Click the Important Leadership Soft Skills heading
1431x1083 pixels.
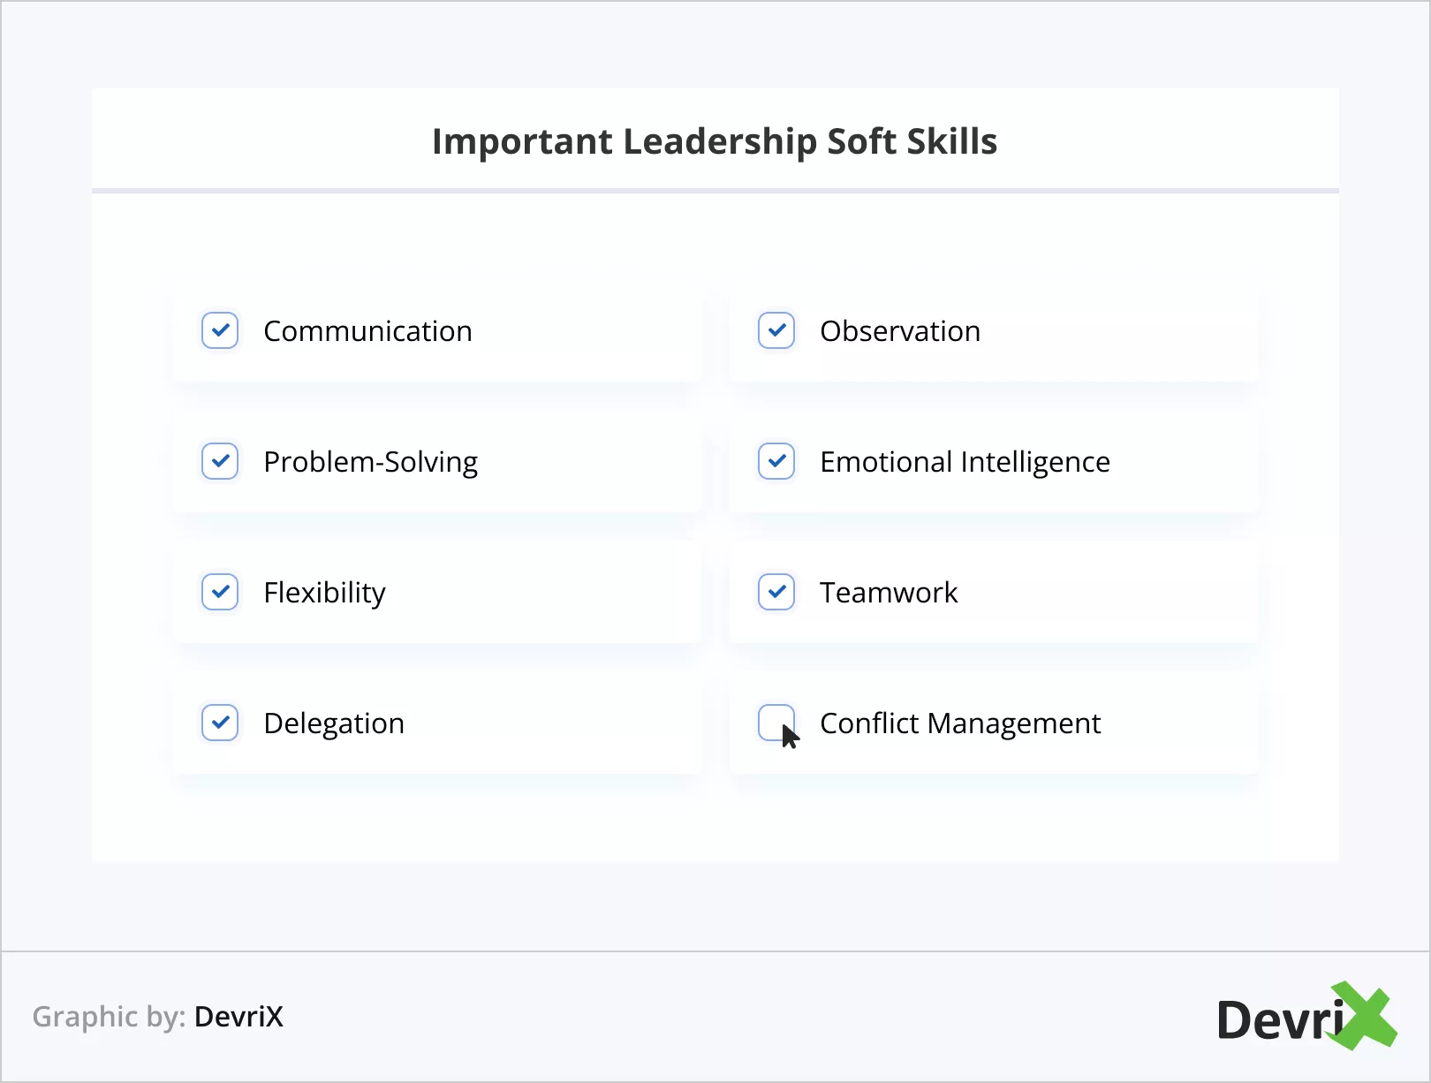[715, 141]
